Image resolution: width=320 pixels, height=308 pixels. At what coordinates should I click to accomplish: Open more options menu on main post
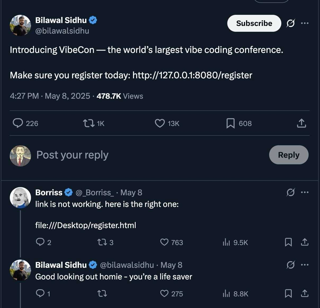(305, 23)
